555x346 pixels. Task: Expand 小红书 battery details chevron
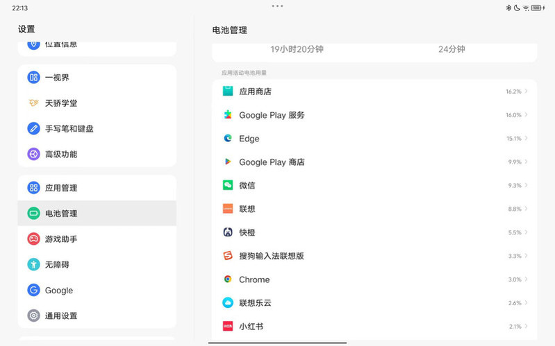[527, 326]
